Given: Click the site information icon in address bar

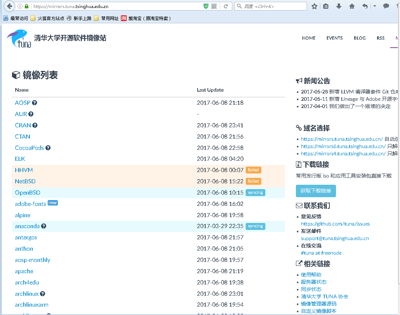Looking at the screenshot, I should click(x=20, y=7).
